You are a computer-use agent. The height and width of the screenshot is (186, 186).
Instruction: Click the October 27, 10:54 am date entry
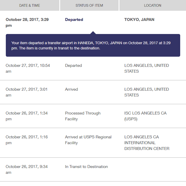point(28,68)
